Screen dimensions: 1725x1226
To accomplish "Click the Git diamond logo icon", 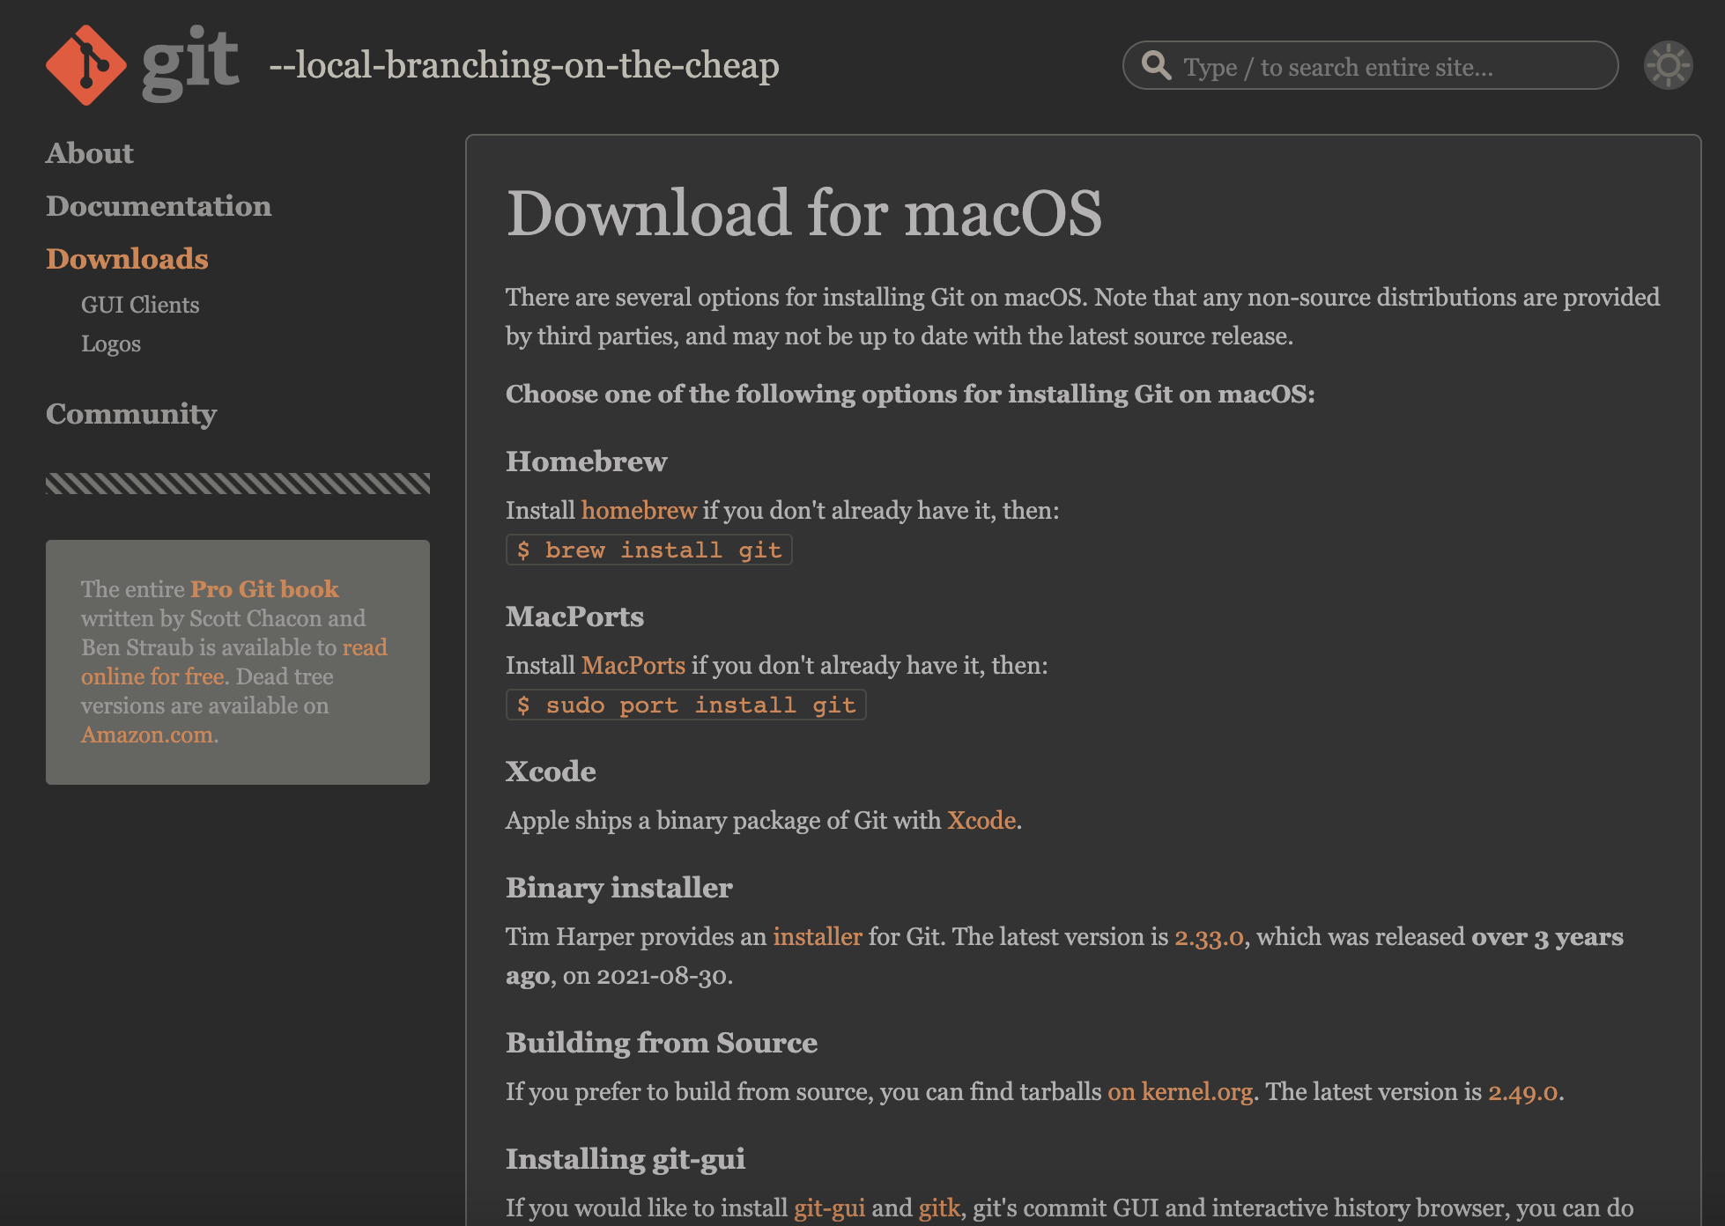I will tap(85, 65).
